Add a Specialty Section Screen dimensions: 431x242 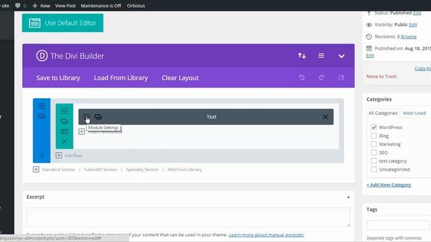tap(142, 169)
